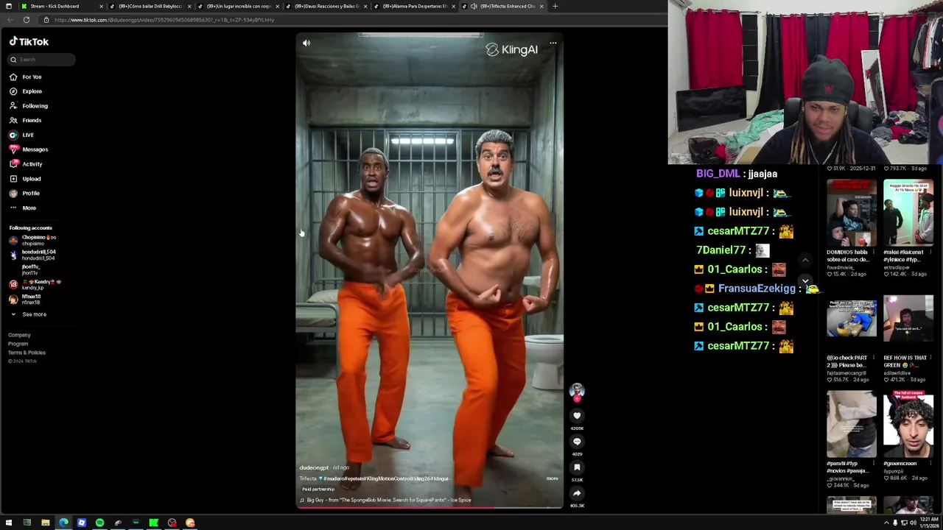
Task: Open the Windows Start menu
Action: point(8,523)
